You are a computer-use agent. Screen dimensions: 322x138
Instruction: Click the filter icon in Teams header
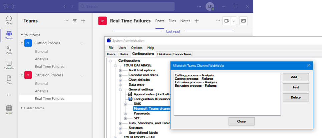(75, 21)
